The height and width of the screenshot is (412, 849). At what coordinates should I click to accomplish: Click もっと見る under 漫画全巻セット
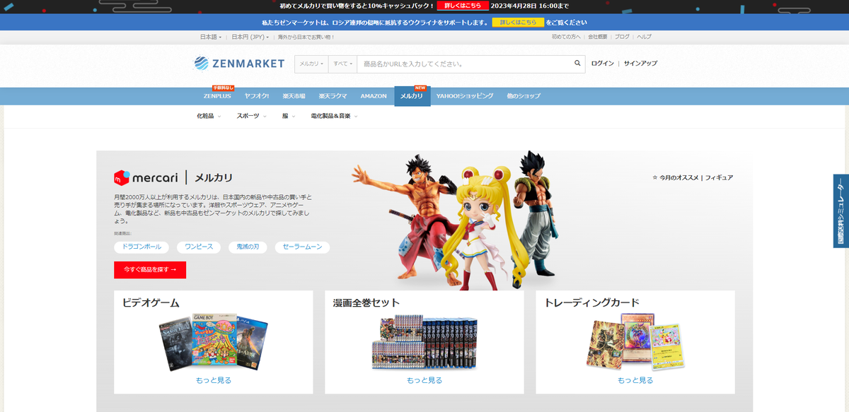click(x=424, y=380)
